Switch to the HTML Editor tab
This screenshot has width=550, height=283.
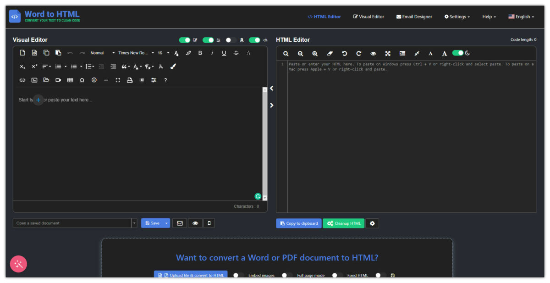(x=324, y=17)
